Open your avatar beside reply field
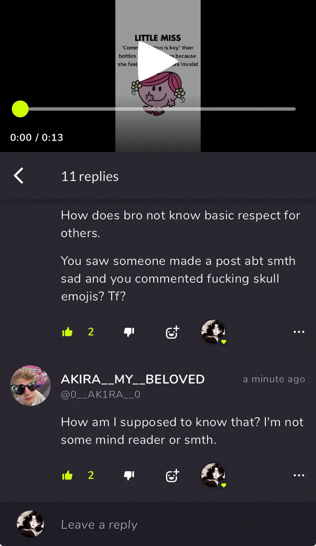The width and height of the screenshot is (316, 546). pos(30,524)
